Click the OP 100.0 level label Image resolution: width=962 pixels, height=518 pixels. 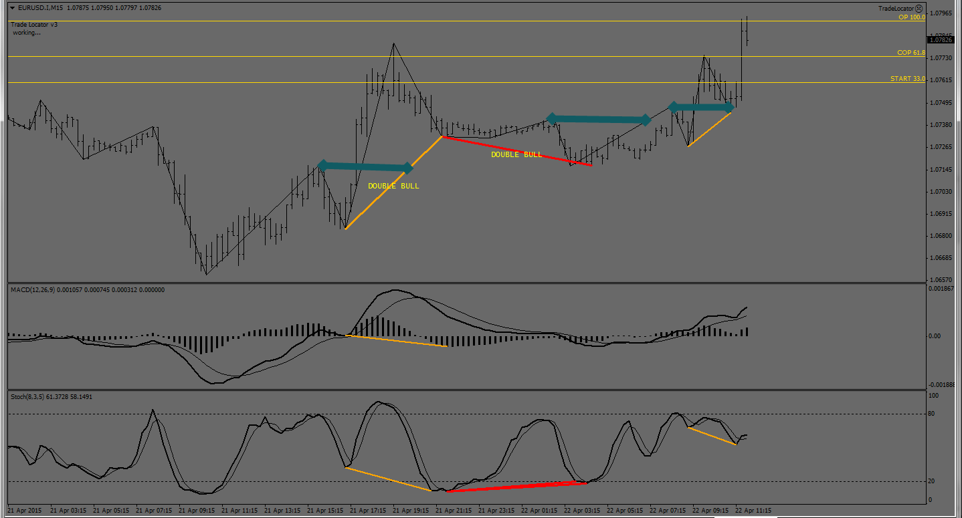[911, 17]
